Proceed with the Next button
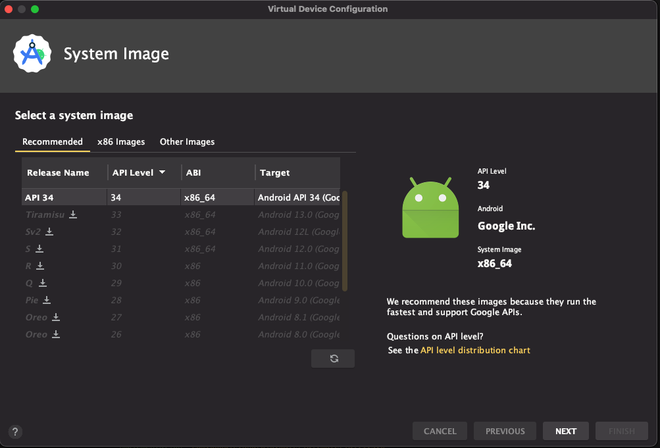 click(x=566, y=431)
